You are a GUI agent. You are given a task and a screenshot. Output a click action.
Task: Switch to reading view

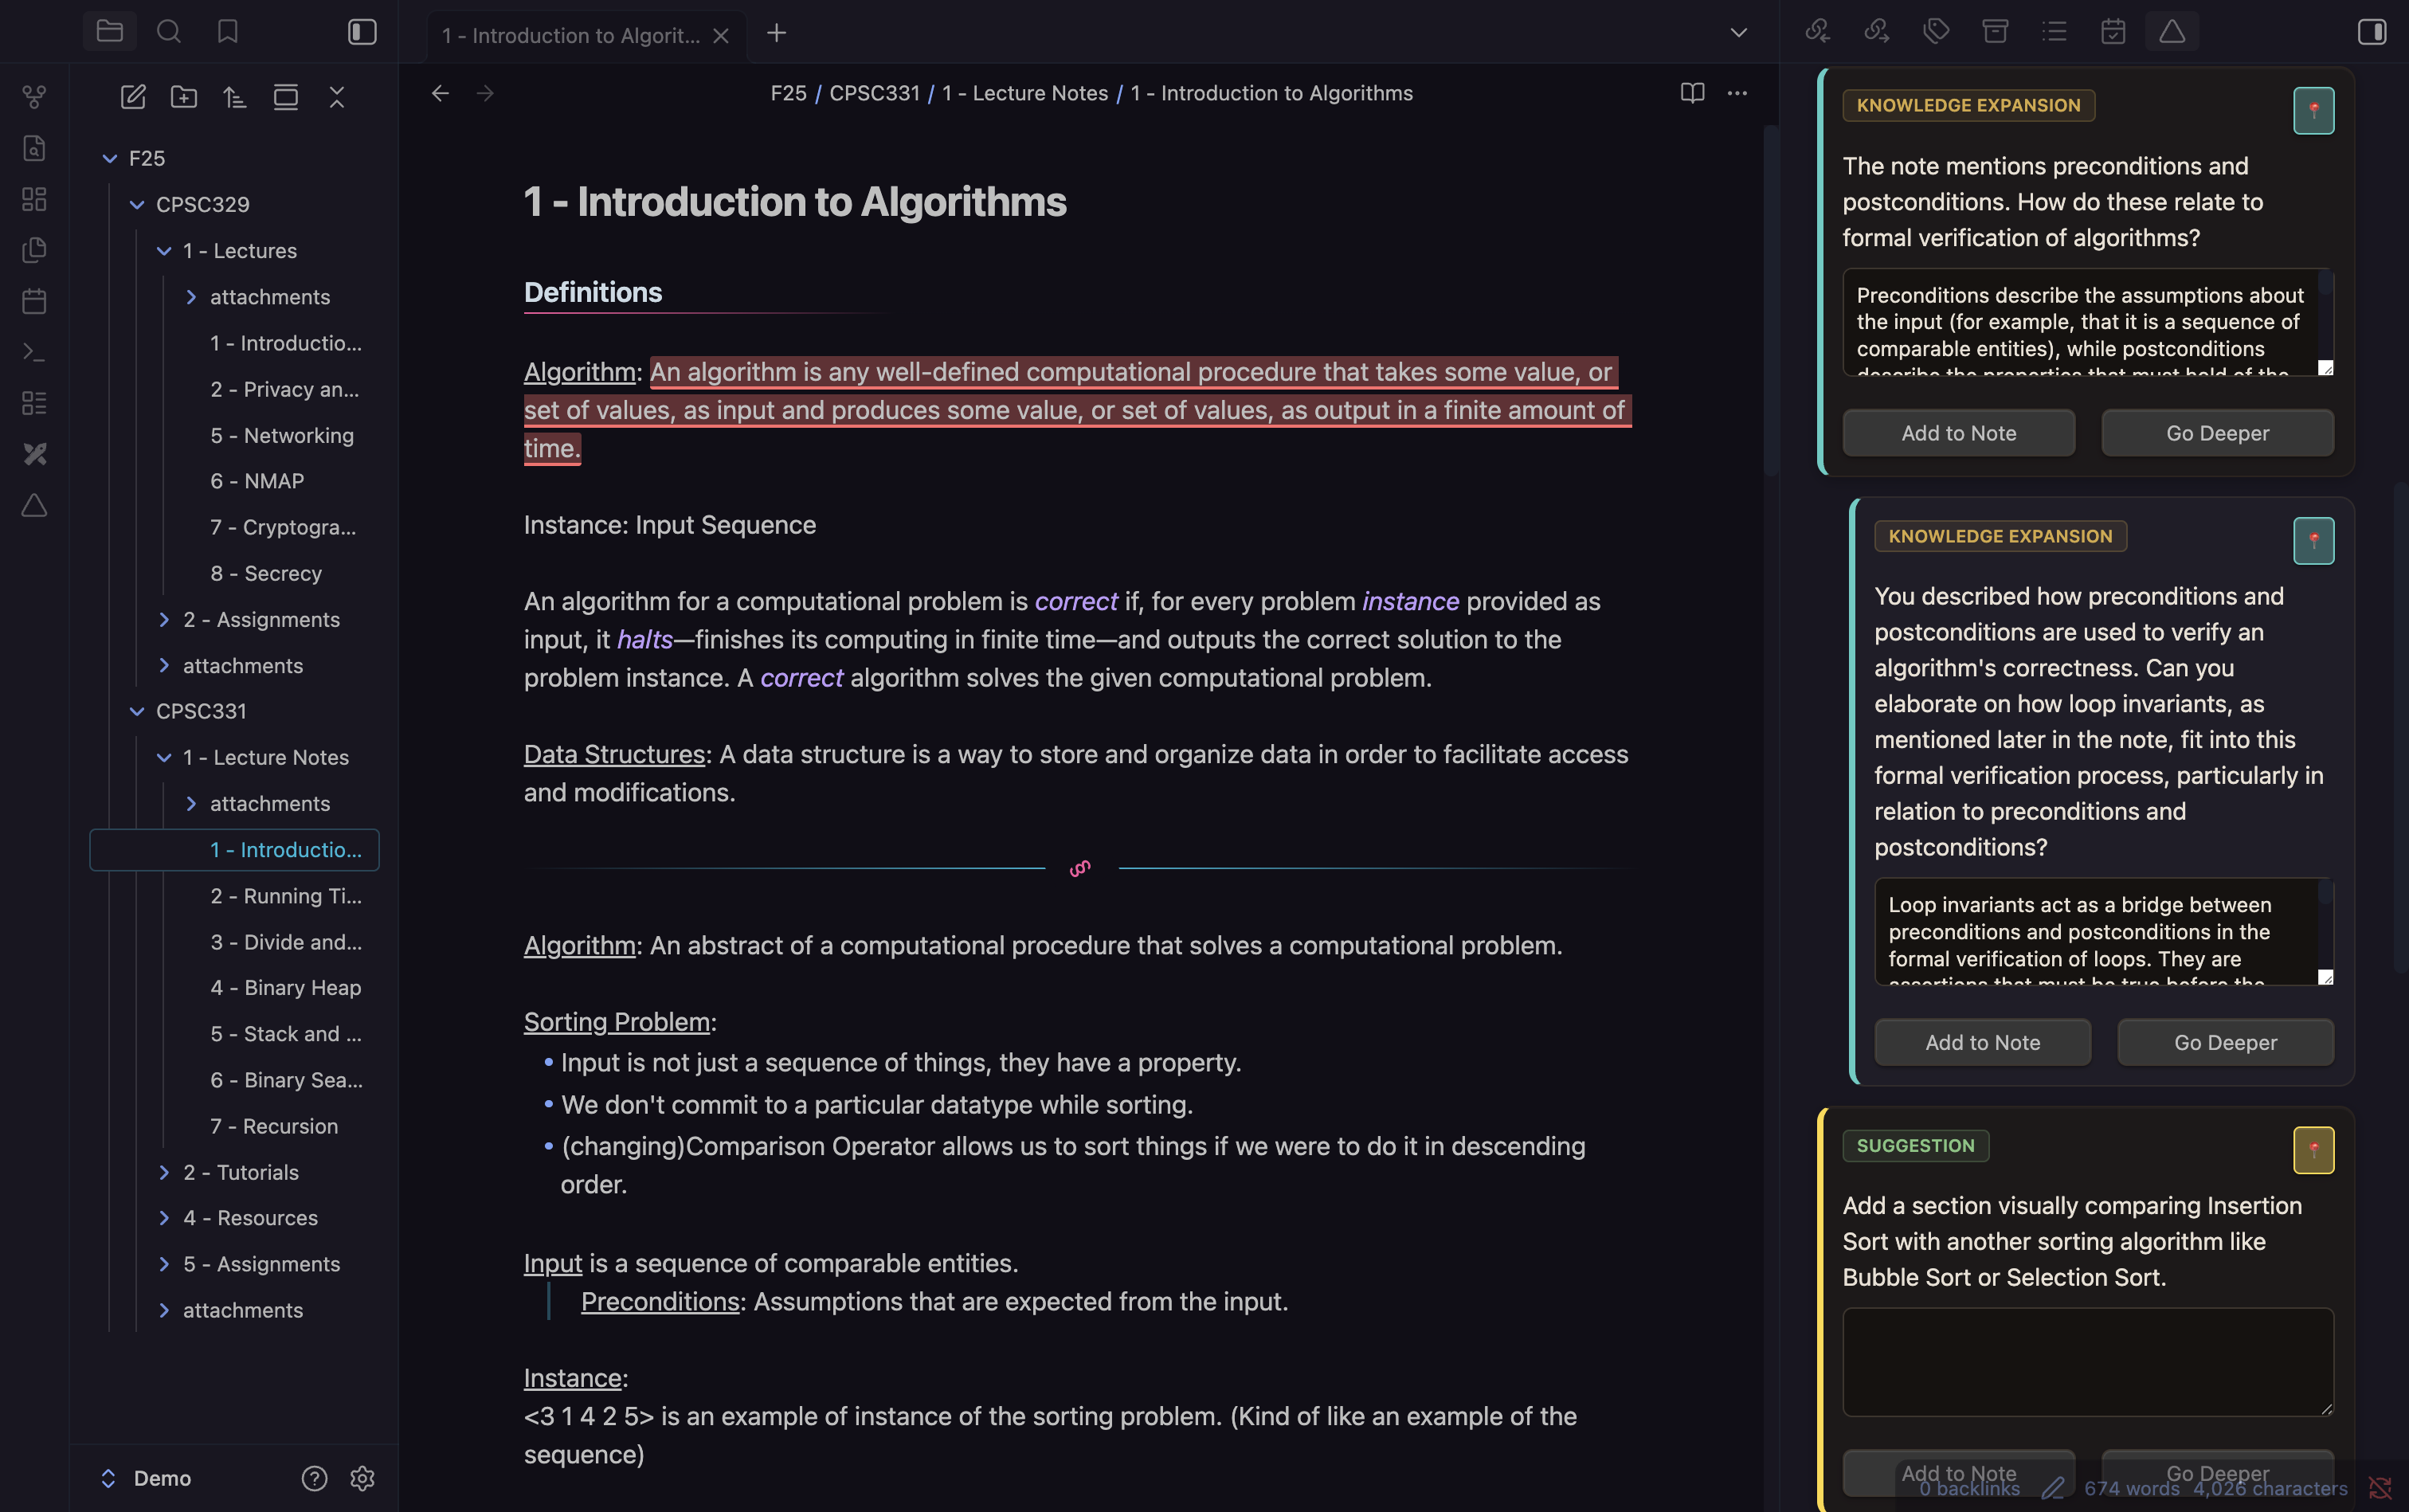1692,93
